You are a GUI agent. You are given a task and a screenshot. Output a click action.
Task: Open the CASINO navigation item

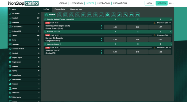tap(63, 3)
